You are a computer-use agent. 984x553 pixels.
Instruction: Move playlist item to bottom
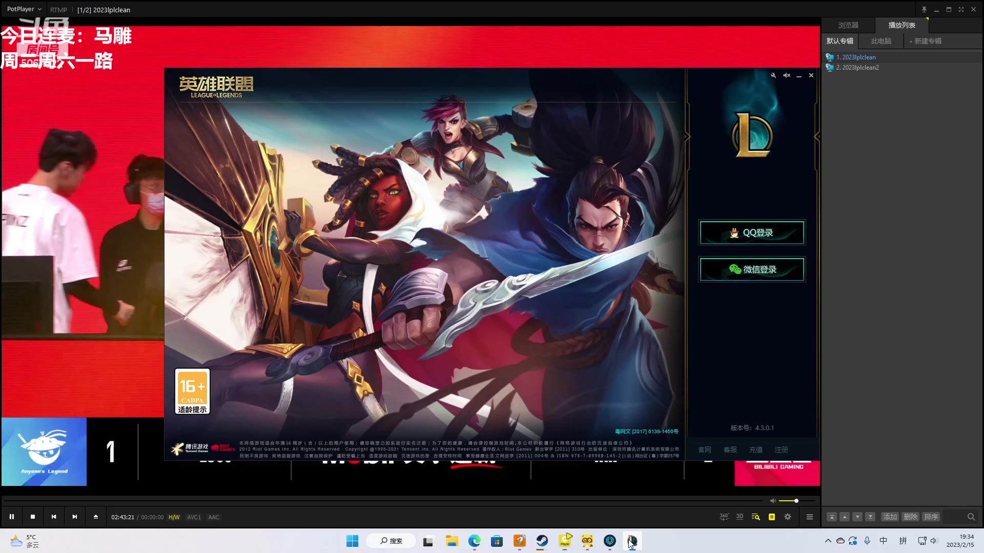(x=870, y=517)
